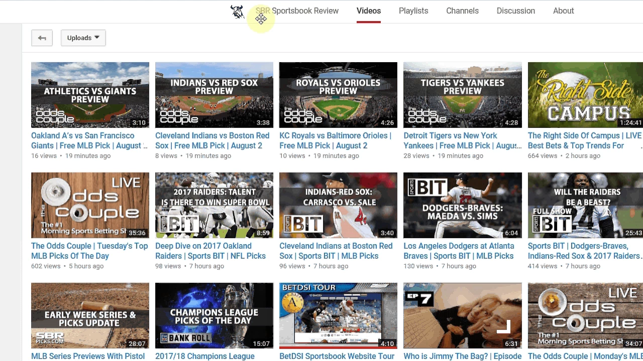Click the BetDSI Sportsbook Website Tour title
The image size is (643, 361).
point(337,356)
